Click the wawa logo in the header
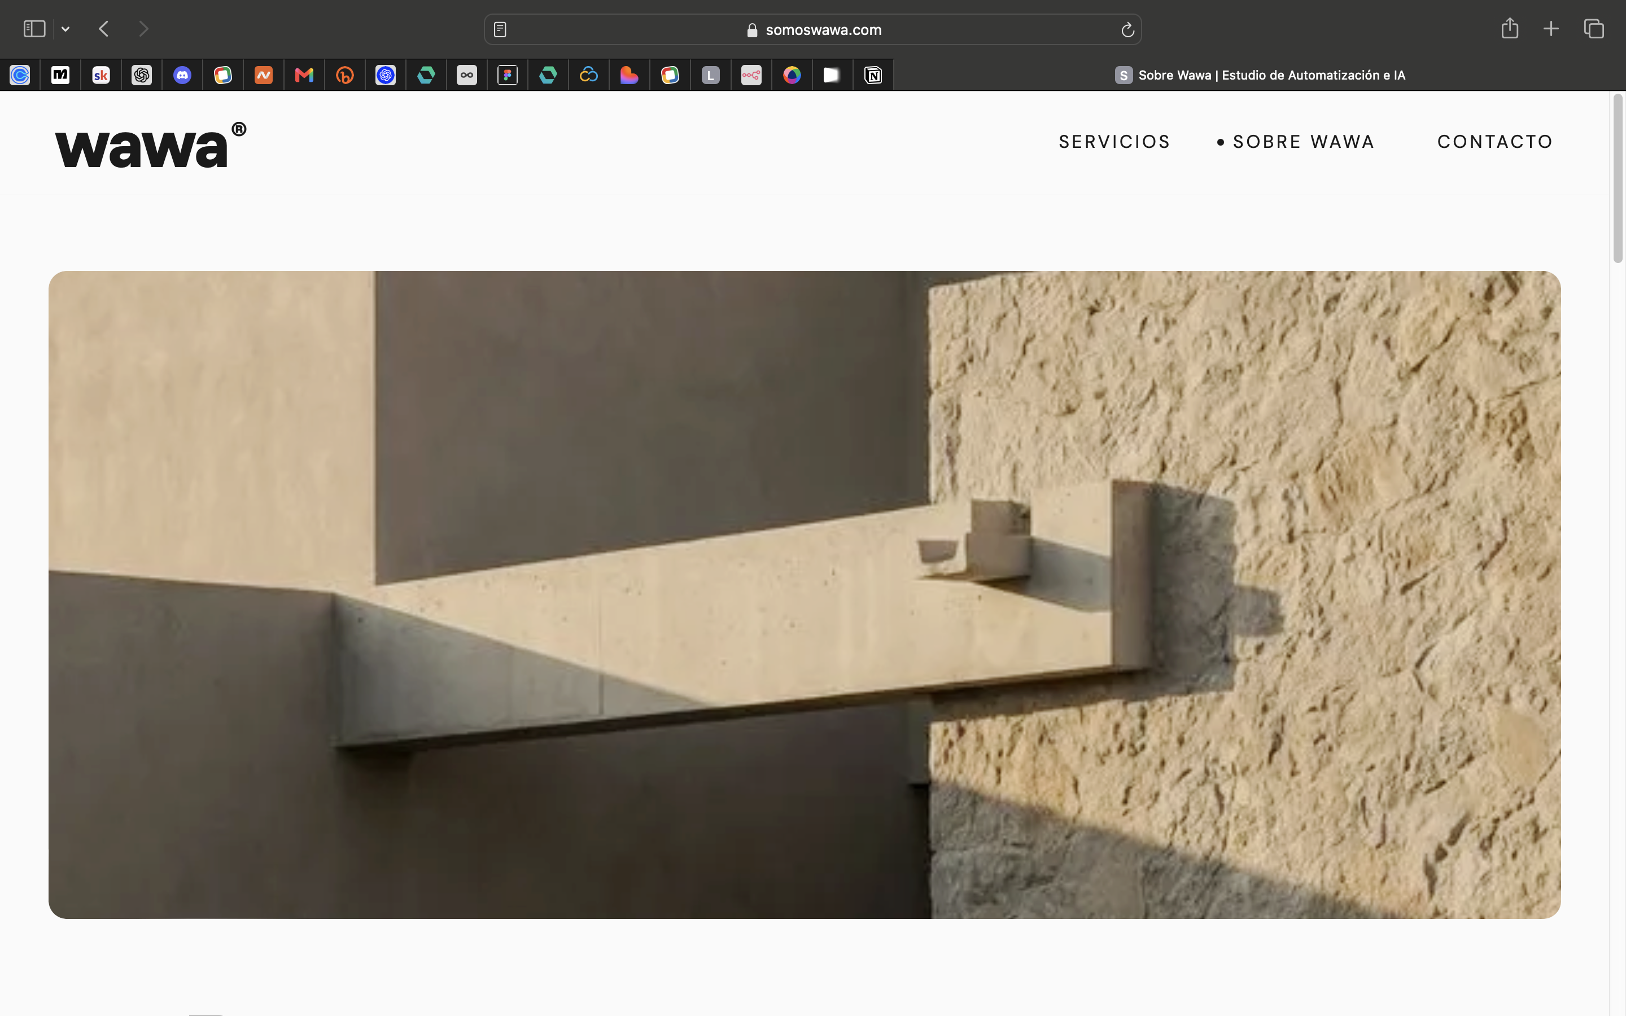Viewport: 1626px width, 1016px height. pos(151,144)
